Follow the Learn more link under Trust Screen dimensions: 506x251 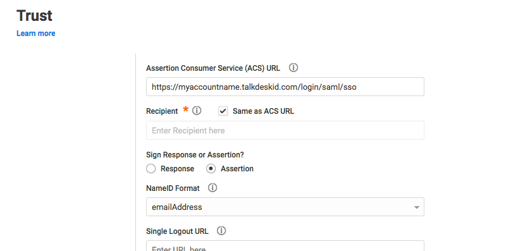(x=36, y=34)
